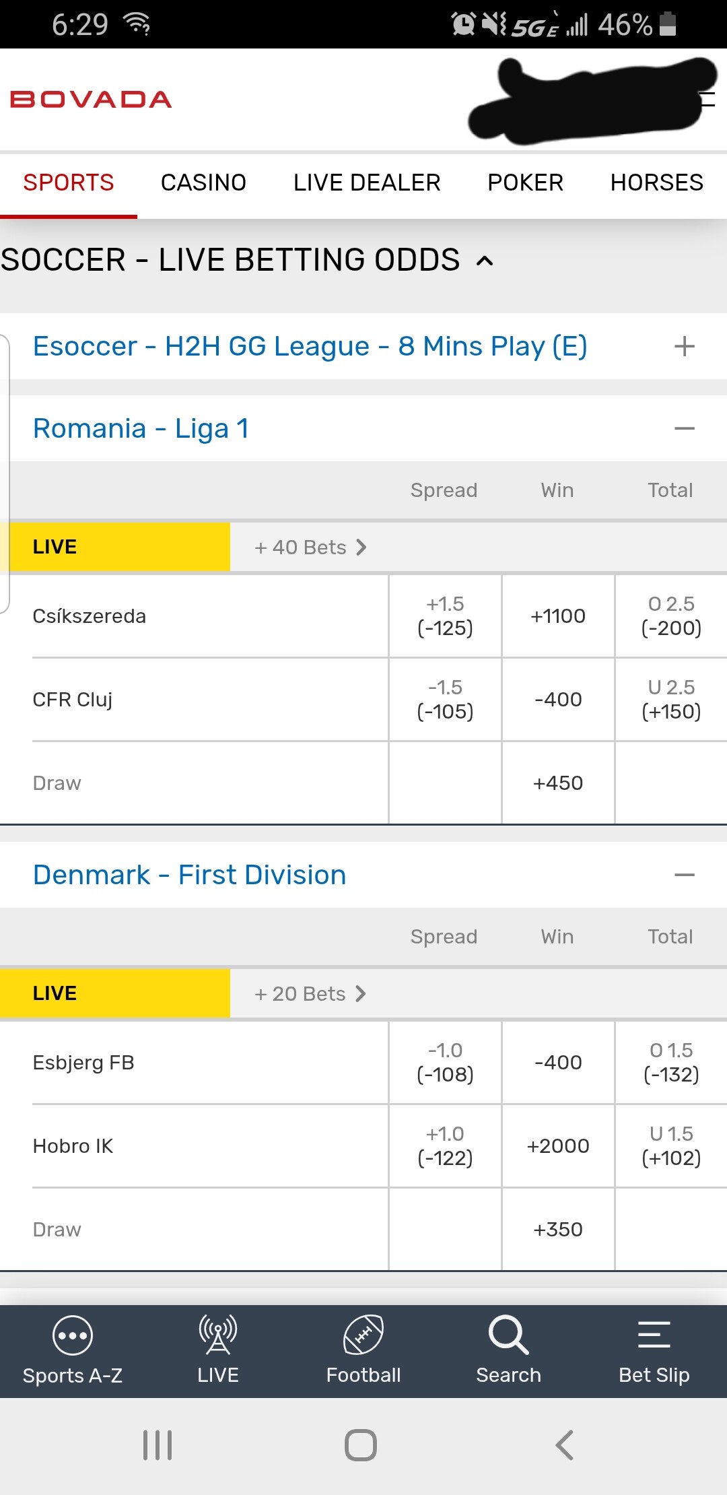The height and width of the screenshot is (1495, 727).
Task: Tap the Search magnifier icon
Action: point(508,1335)
